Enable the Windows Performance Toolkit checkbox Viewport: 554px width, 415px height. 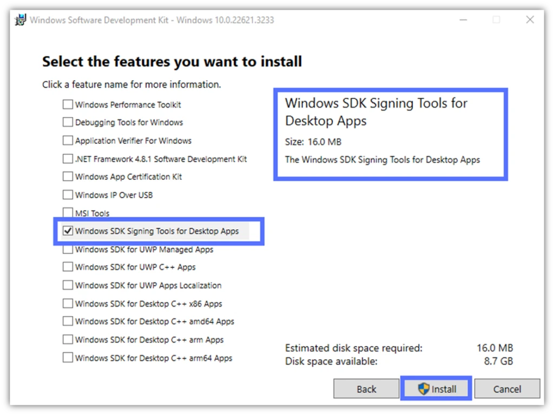coord(68,104)
